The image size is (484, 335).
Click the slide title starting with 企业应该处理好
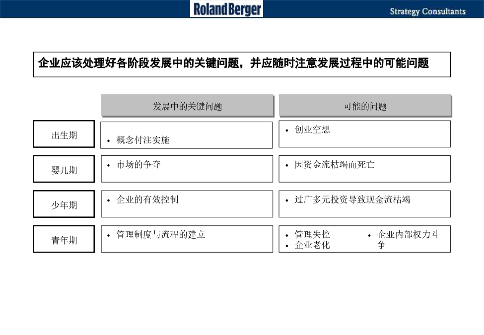[x=233, y=63]
